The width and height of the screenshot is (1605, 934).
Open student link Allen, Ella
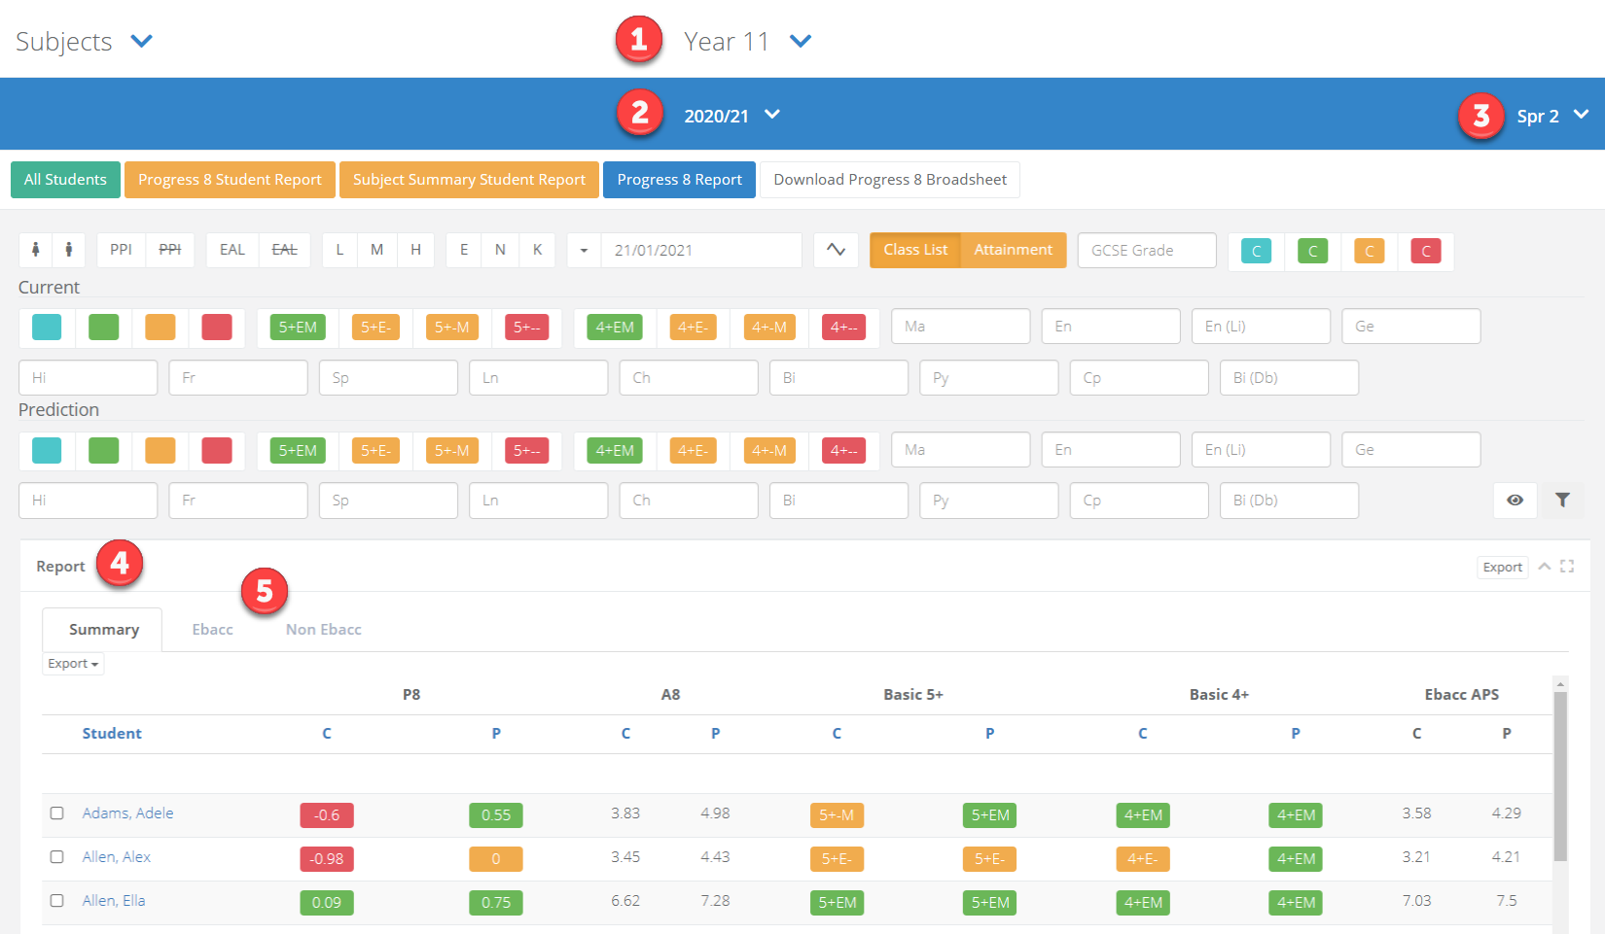coord(113,901)
